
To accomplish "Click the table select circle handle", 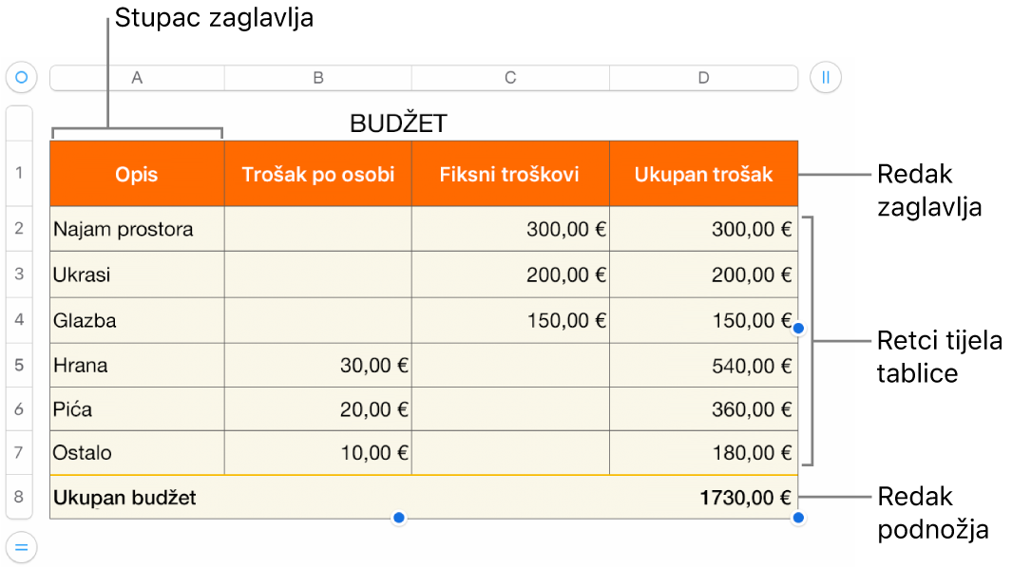I will click(x=21, y=77).
